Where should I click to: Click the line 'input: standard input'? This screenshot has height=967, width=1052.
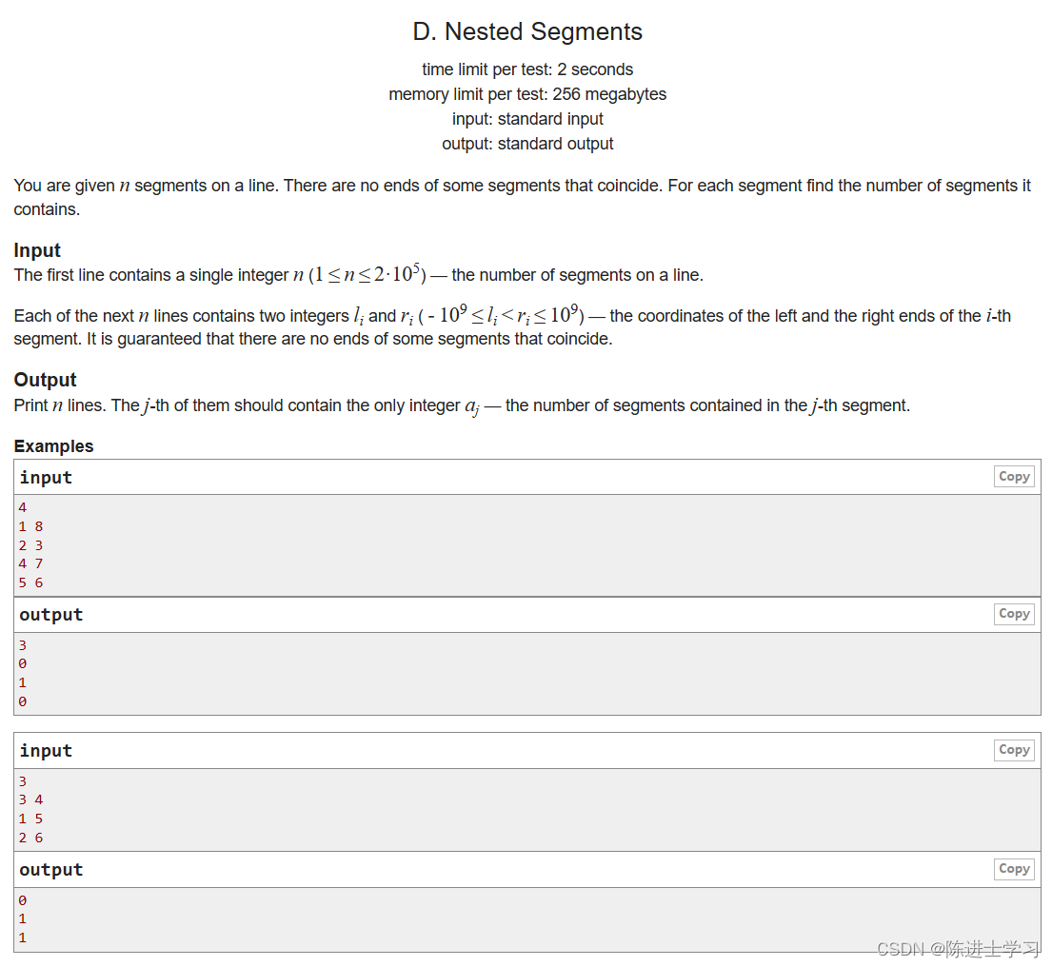point(527,118)
